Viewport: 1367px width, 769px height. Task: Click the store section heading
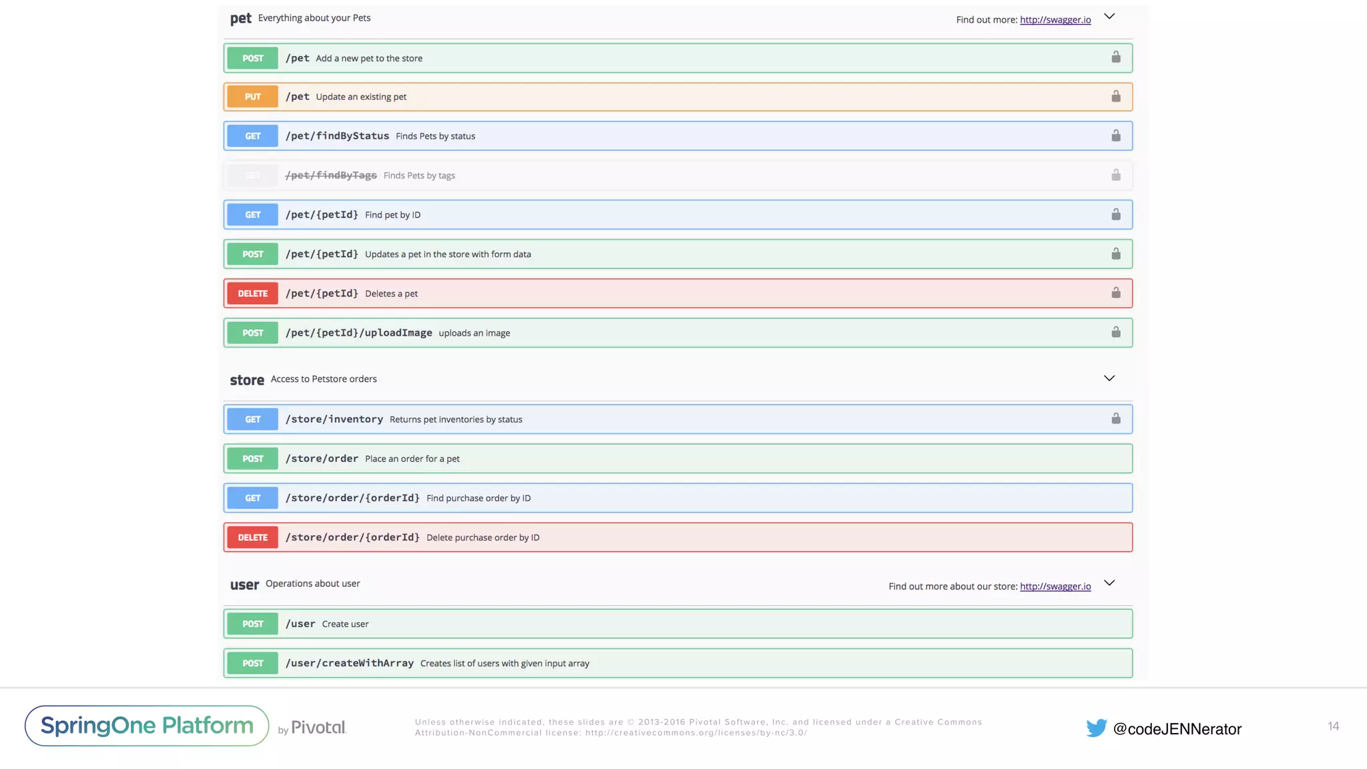tap(247, 380)
